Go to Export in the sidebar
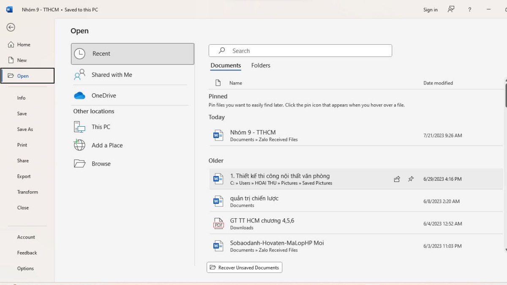The height and width of the screenshot is (285, 507). (x=24, y=176)
